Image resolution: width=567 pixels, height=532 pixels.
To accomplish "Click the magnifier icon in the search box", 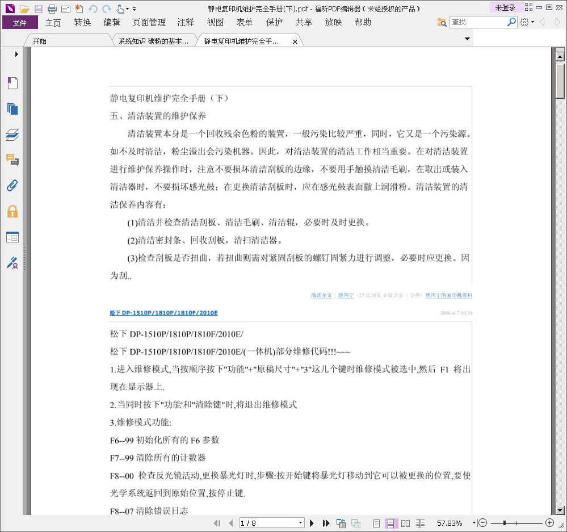I will [x=511, y=22].
